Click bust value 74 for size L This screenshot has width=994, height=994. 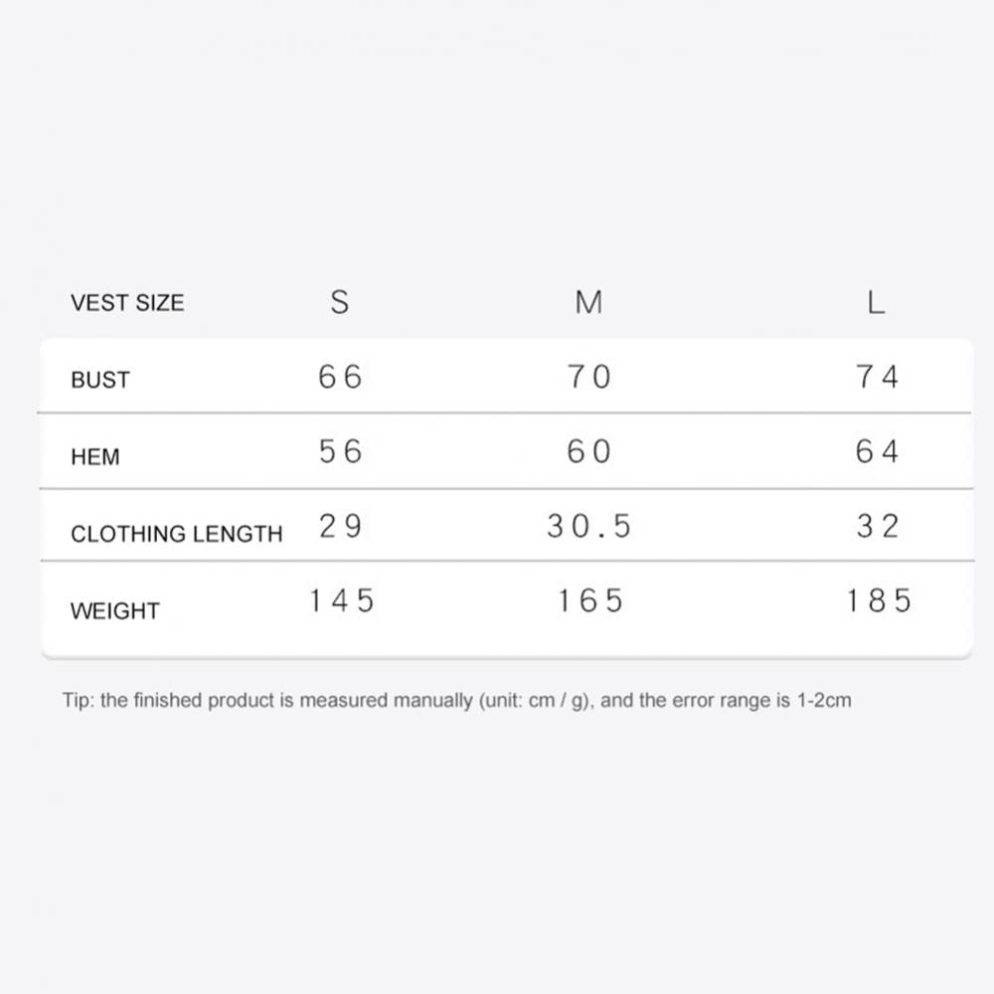(x=878, y=377)
